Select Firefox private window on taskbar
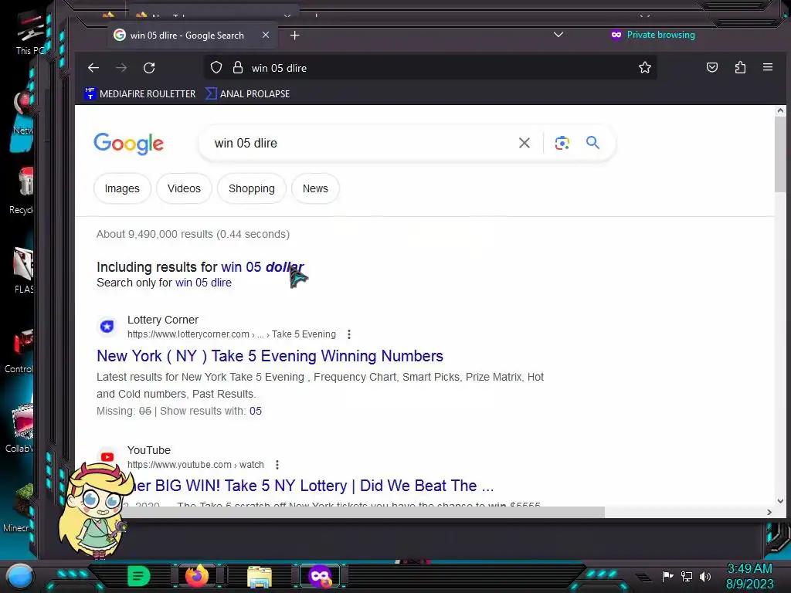 pyautogui.click(x=320, y=576)
